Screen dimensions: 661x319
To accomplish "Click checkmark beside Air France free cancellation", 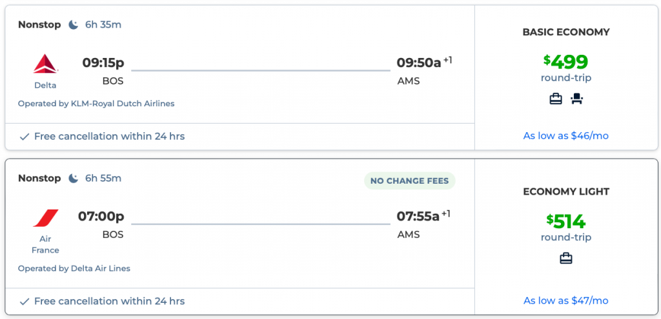I will pos(24,302).
